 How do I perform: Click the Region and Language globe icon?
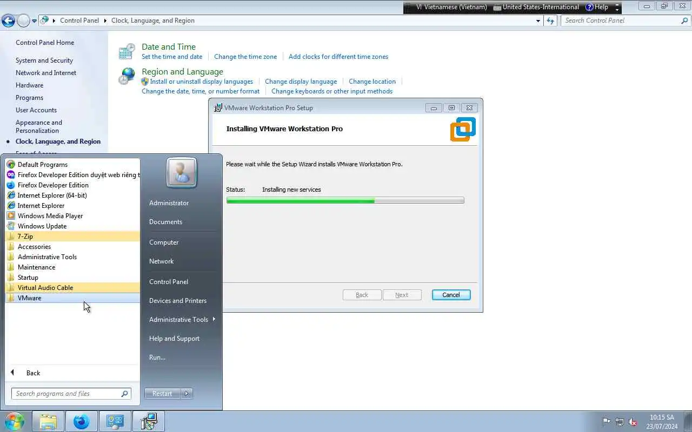tap(127, 76)
